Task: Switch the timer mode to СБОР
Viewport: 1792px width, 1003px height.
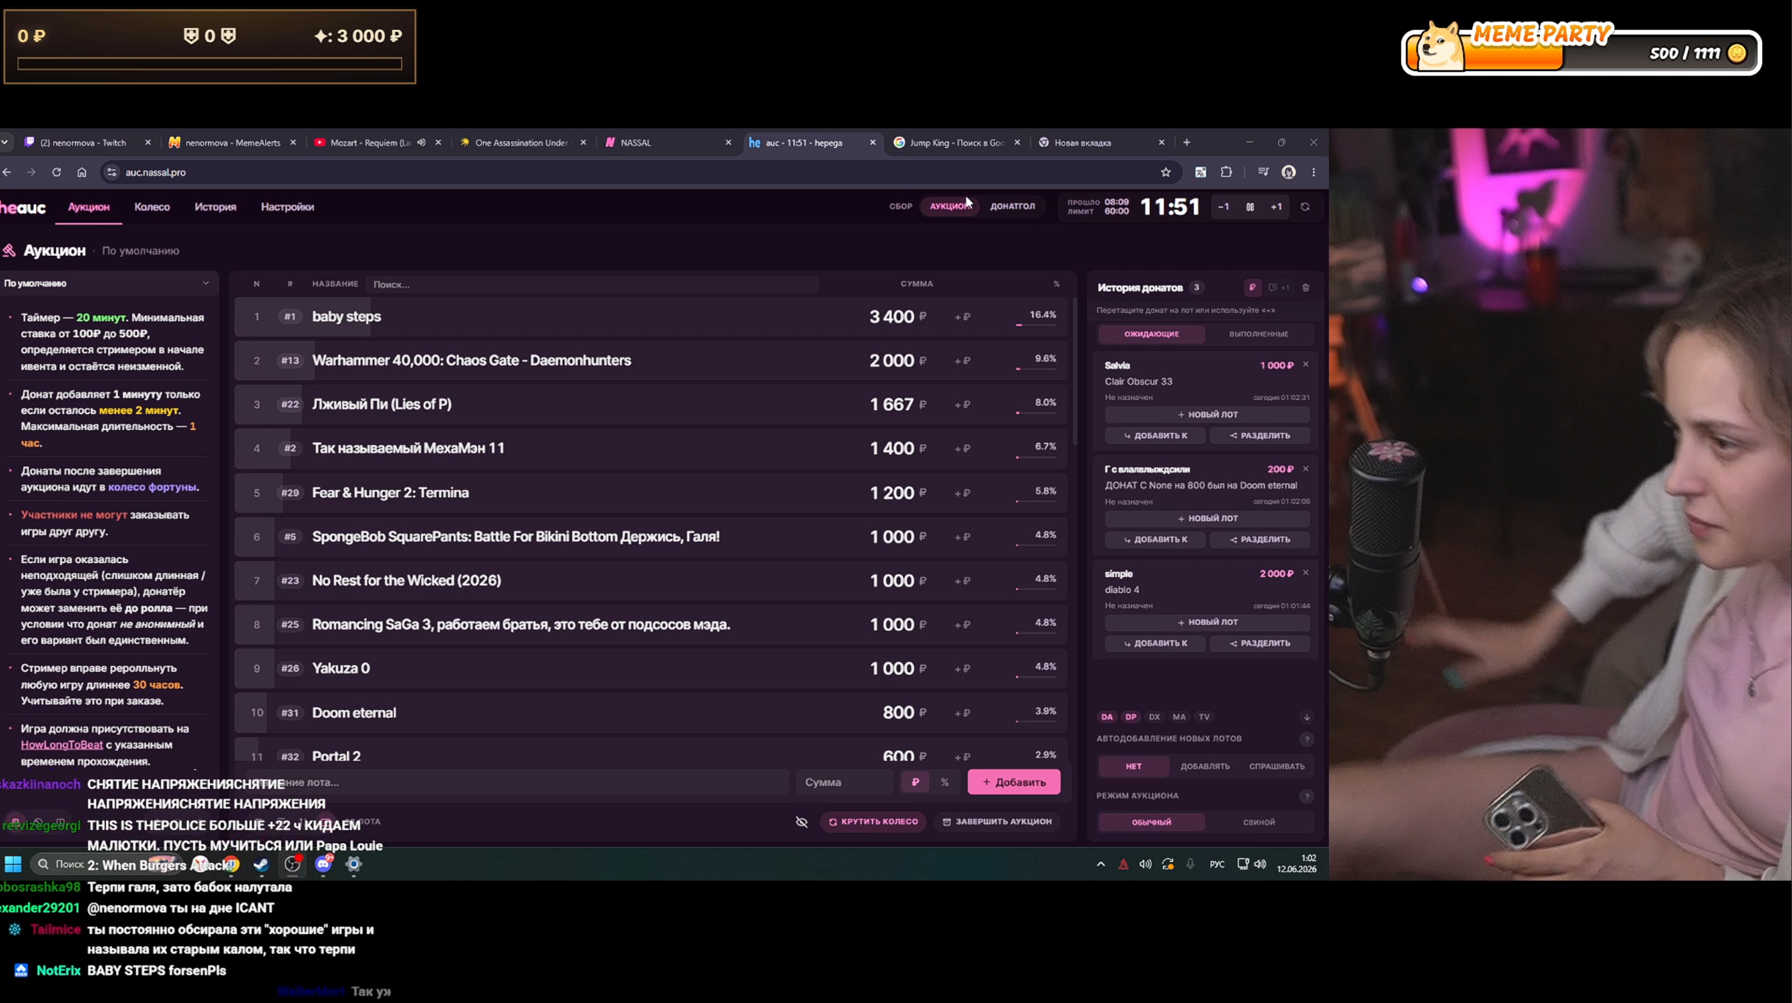Action: (900, 207)
